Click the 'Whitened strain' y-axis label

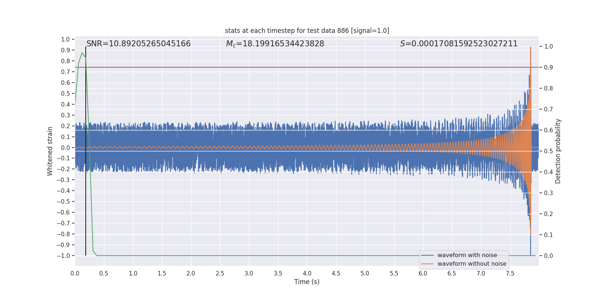(x=50, y=151)
